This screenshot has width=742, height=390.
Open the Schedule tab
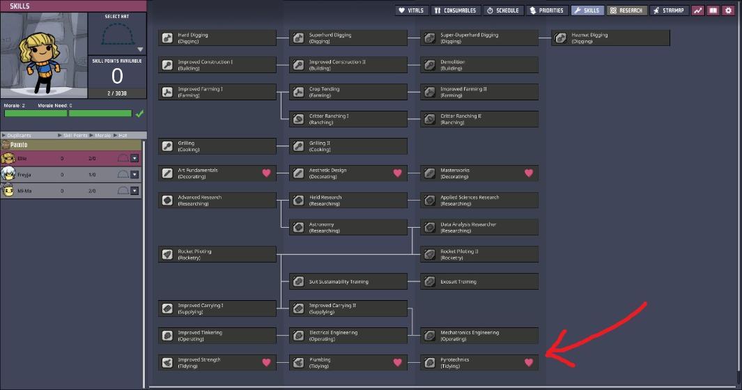click(504, 10)
